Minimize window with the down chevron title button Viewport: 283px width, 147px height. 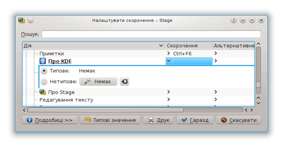point(243,20)
